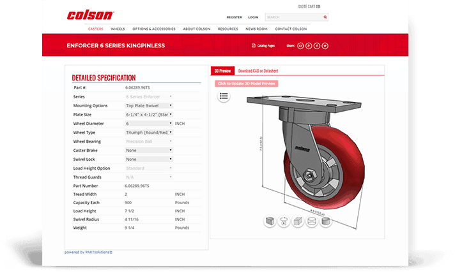The image size is (455, 273).
Task: Switch to Download CAD or Datasheet tab
Action: [x=258, y=71]
